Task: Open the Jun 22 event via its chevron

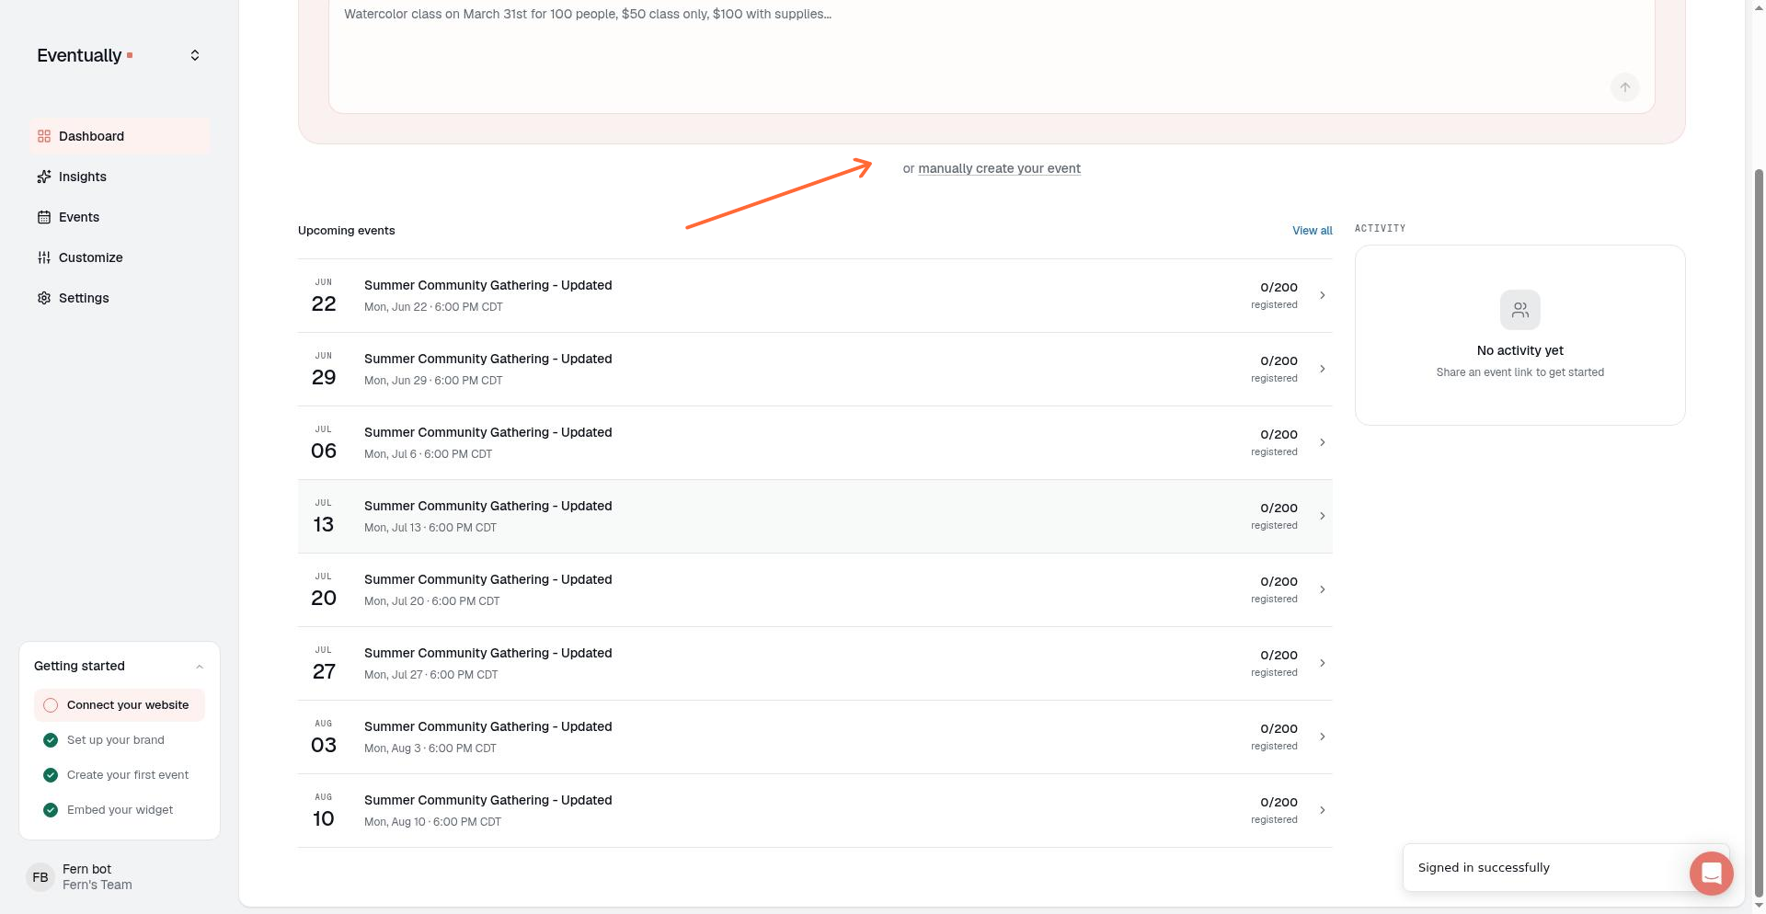Action: [1323, 295]
